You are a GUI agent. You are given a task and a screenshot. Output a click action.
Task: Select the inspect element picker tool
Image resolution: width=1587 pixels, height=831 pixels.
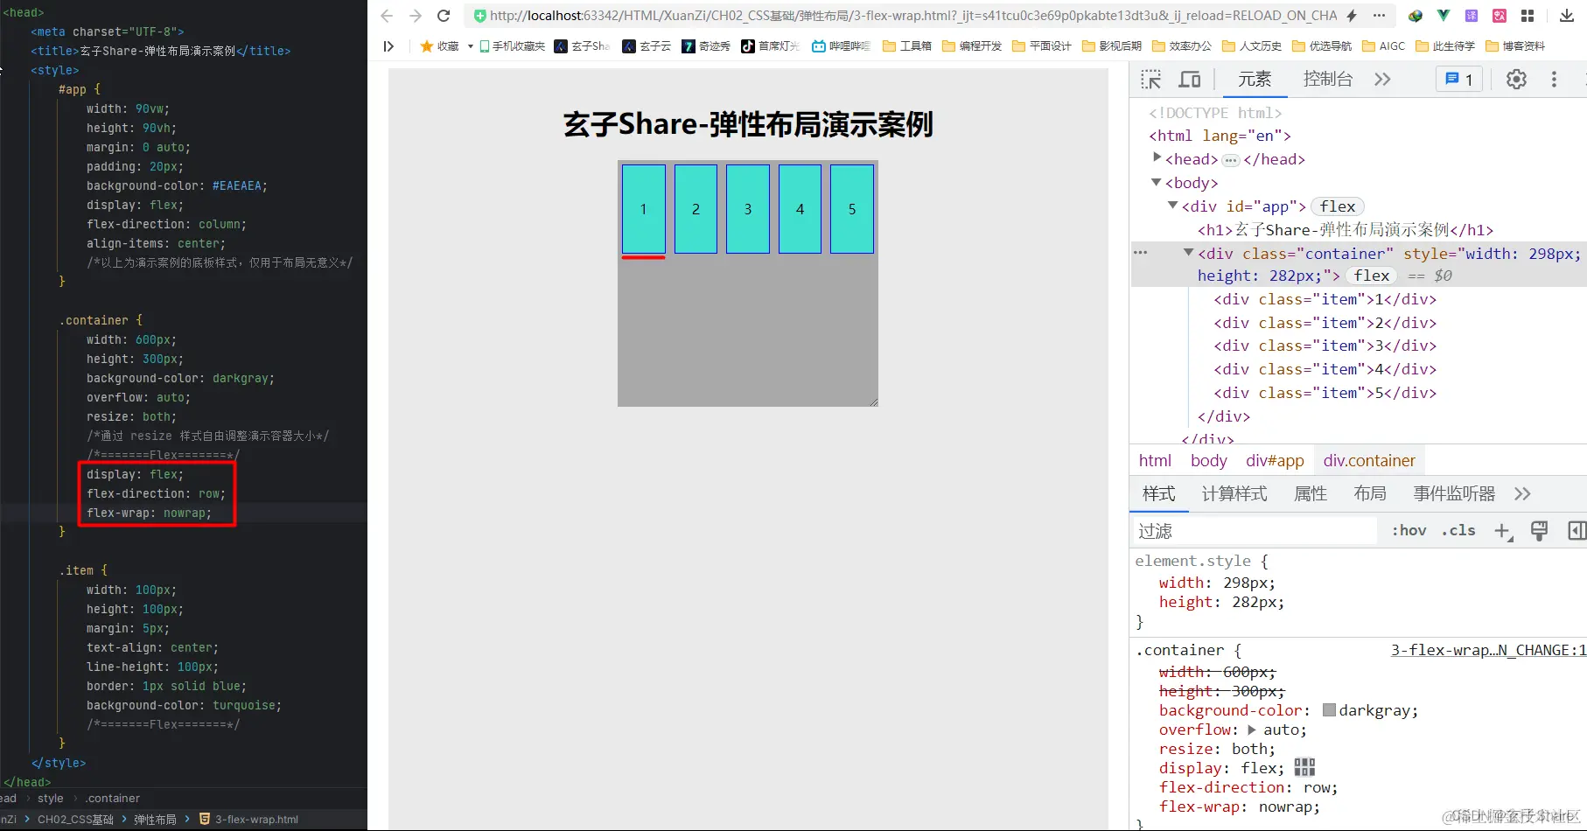1152,79
